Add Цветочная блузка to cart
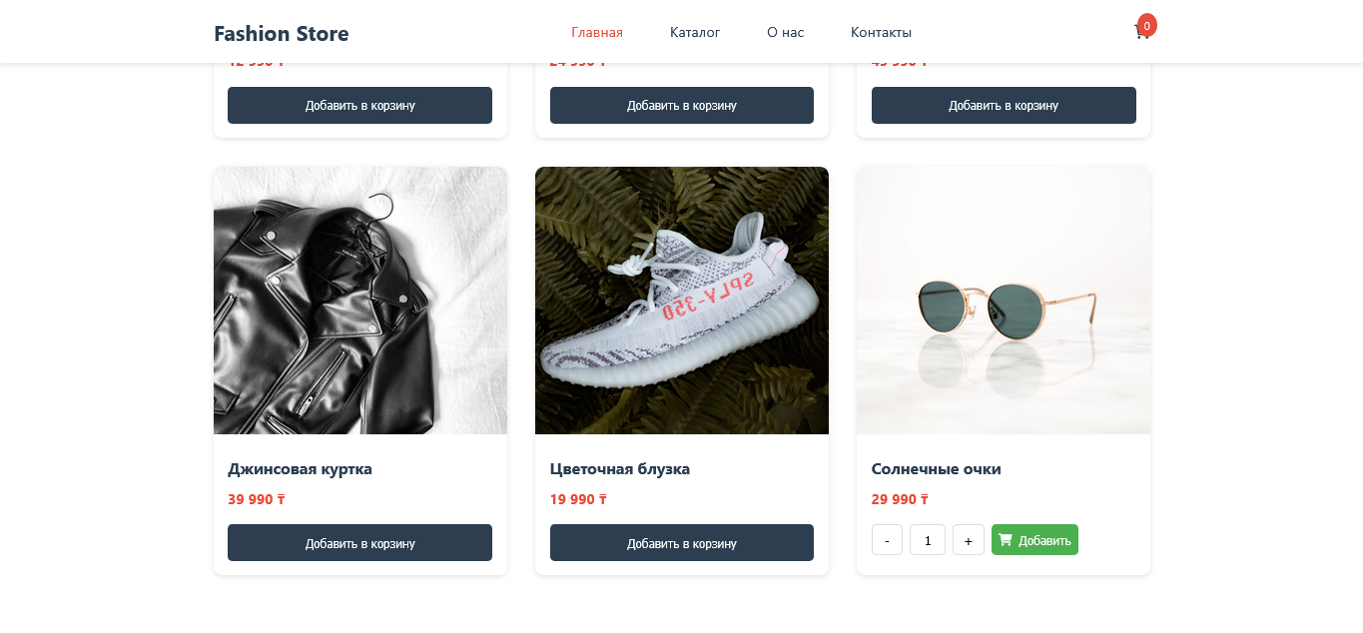1363x633 pixels. [x=682, y=543]
